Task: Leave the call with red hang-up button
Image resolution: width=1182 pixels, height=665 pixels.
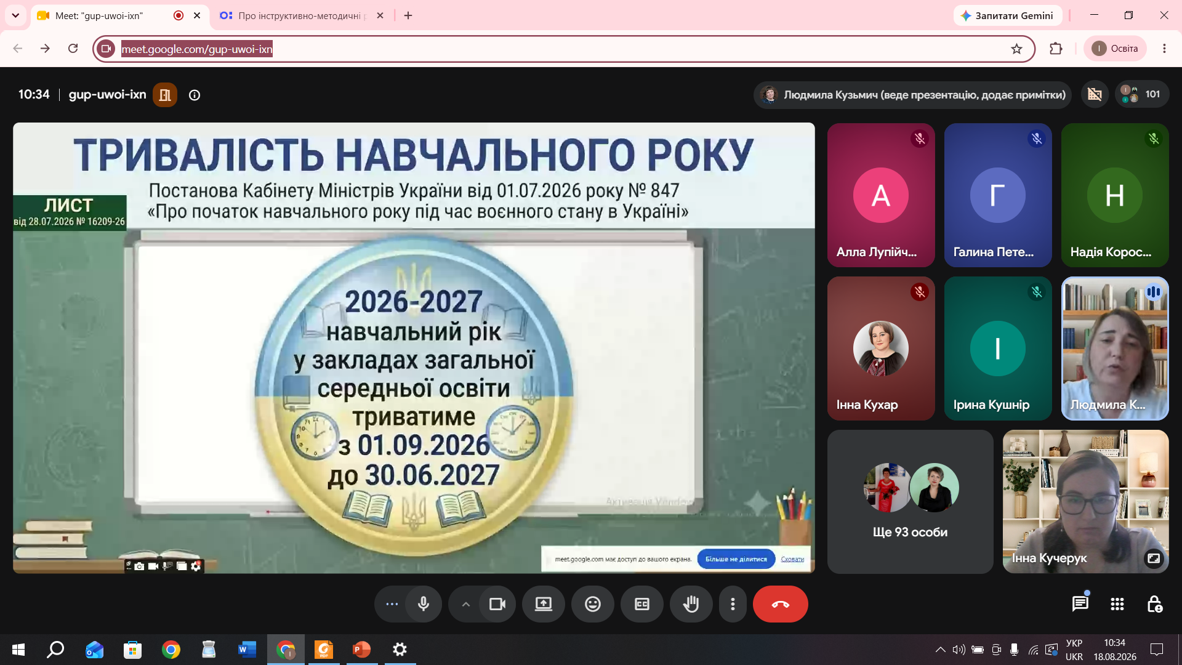Action: pos(781,604)
